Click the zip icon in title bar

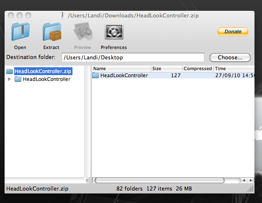point(62,16)
